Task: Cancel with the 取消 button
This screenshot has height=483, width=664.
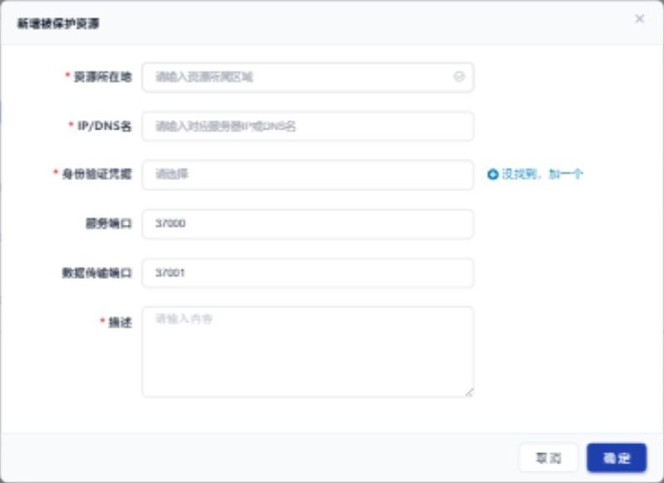Action: (549, 457)
